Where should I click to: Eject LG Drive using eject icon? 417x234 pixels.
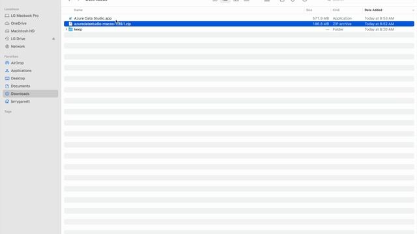coord(53,39)
